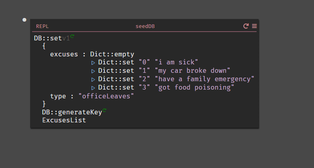
Task: Click pipe triangle before Dict::set "1"
Action: coord(93,71)
